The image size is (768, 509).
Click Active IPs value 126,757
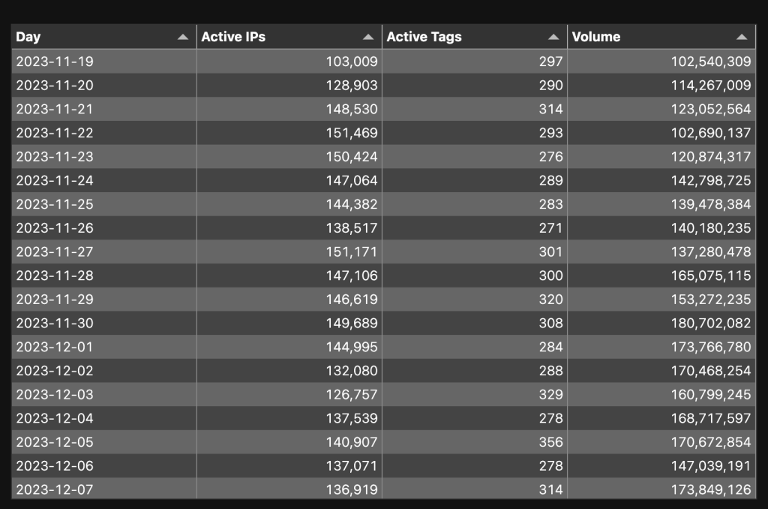point(352,394)
